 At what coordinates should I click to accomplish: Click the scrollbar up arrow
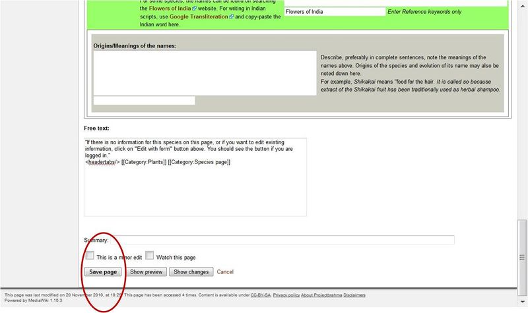coord(522,7)
